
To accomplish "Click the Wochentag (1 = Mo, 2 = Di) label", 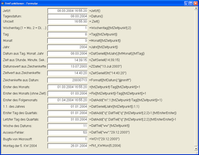I will [x=25, y=28].
